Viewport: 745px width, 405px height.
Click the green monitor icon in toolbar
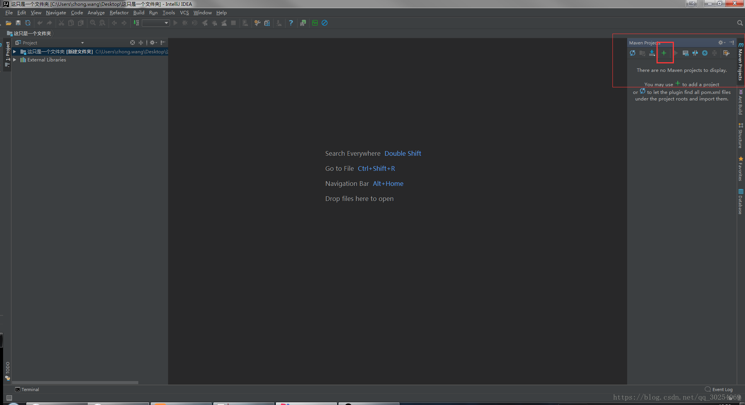(x=315, y=23)
